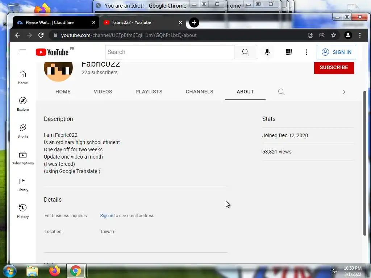This screenshot has width=371, height=278.
Task: Open the channel CHANNELS tab
Action: pyautogui.click(x=200, y=92)
